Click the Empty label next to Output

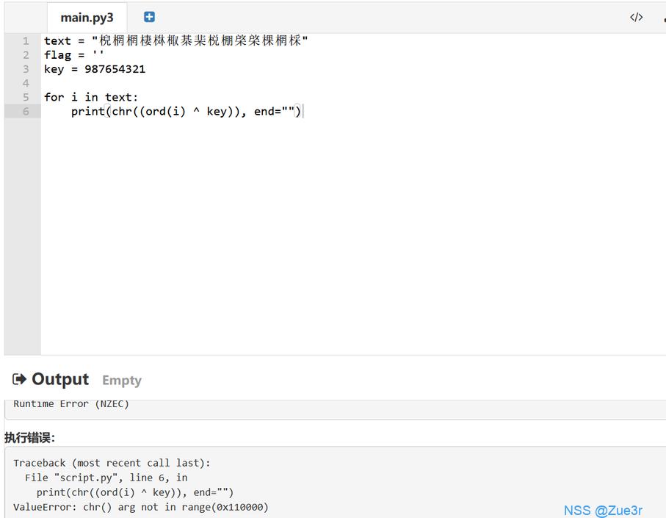(122, 381)
